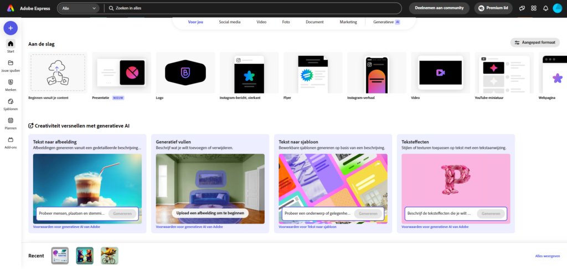The image size is (567, 269).
Task: Create a new Logo
Action: (x=185, y=73)
